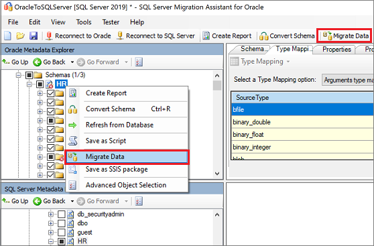Switch to the Properties tab

coord(336,50)
